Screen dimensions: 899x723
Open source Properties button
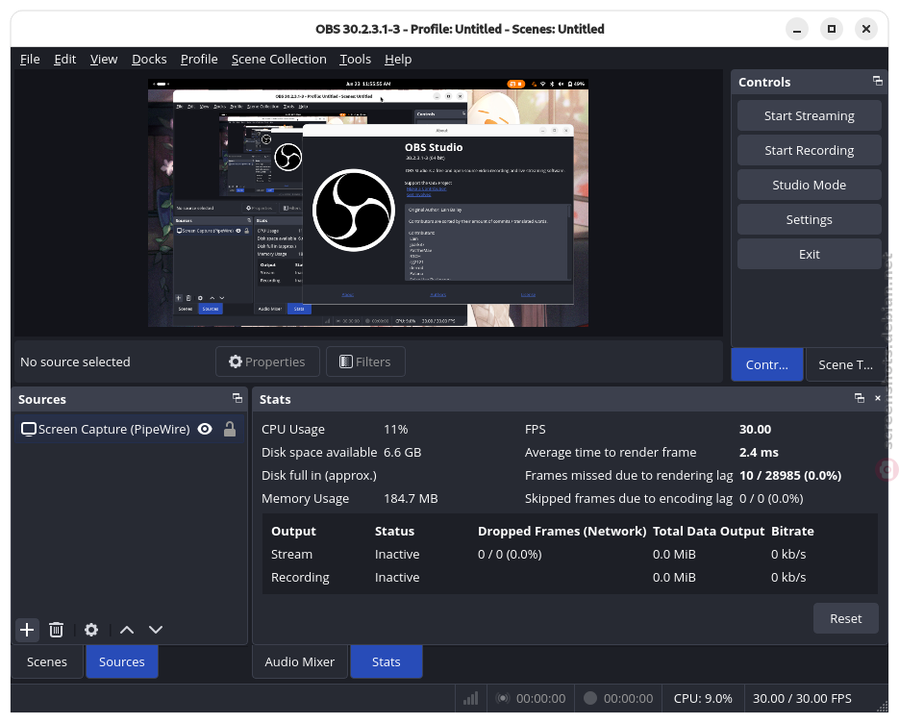(267, 361)
